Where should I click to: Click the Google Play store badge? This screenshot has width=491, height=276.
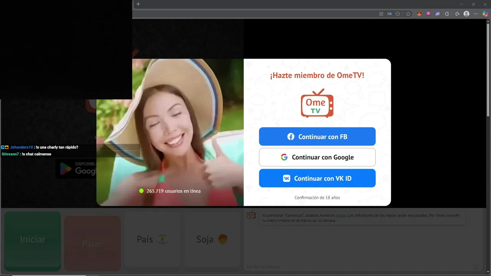coord(76,169)
